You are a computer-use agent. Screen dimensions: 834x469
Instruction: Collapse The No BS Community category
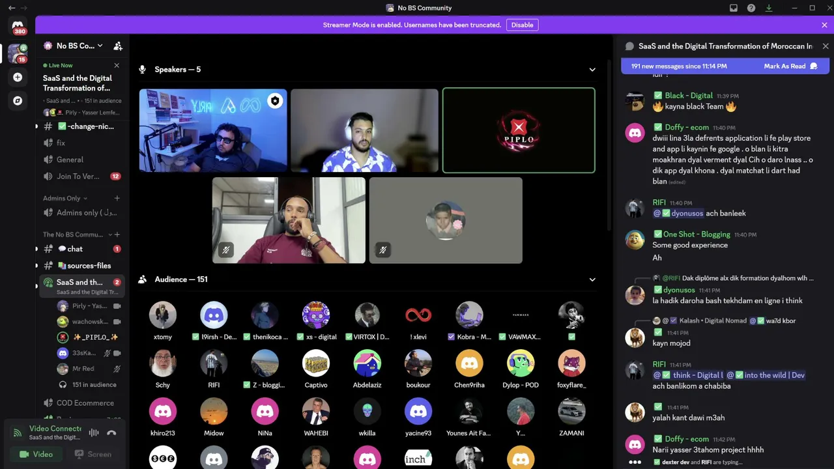coord(77,234)
